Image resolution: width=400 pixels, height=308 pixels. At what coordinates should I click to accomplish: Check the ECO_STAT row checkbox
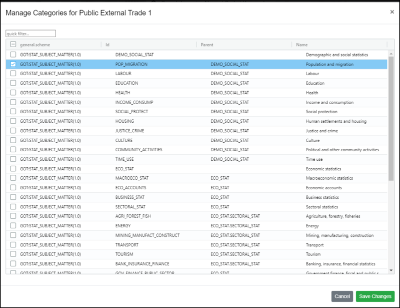coord(13,169)
